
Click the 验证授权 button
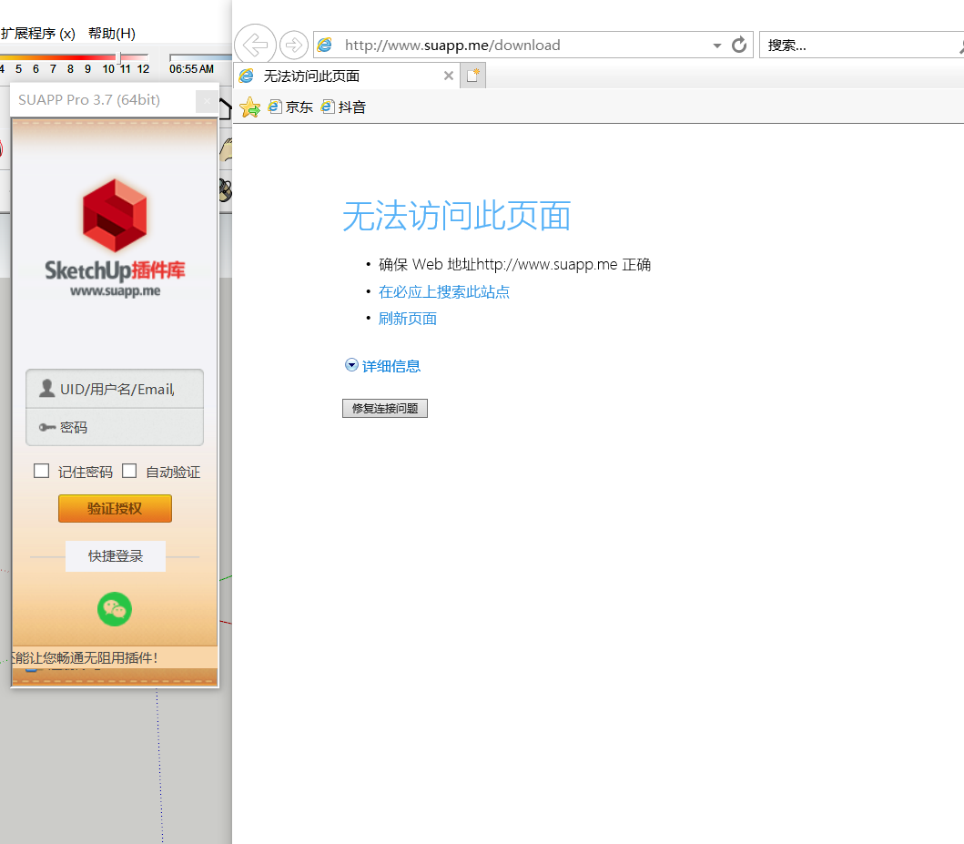point(115,508)
